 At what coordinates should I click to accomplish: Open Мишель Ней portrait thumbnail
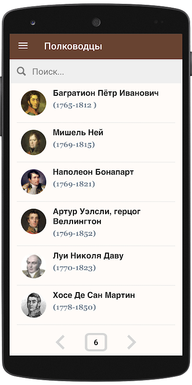tap(34, 142)
